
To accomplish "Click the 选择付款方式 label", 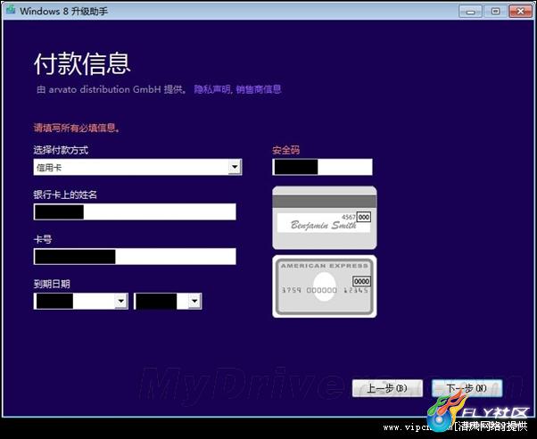I will pos(61,150).
